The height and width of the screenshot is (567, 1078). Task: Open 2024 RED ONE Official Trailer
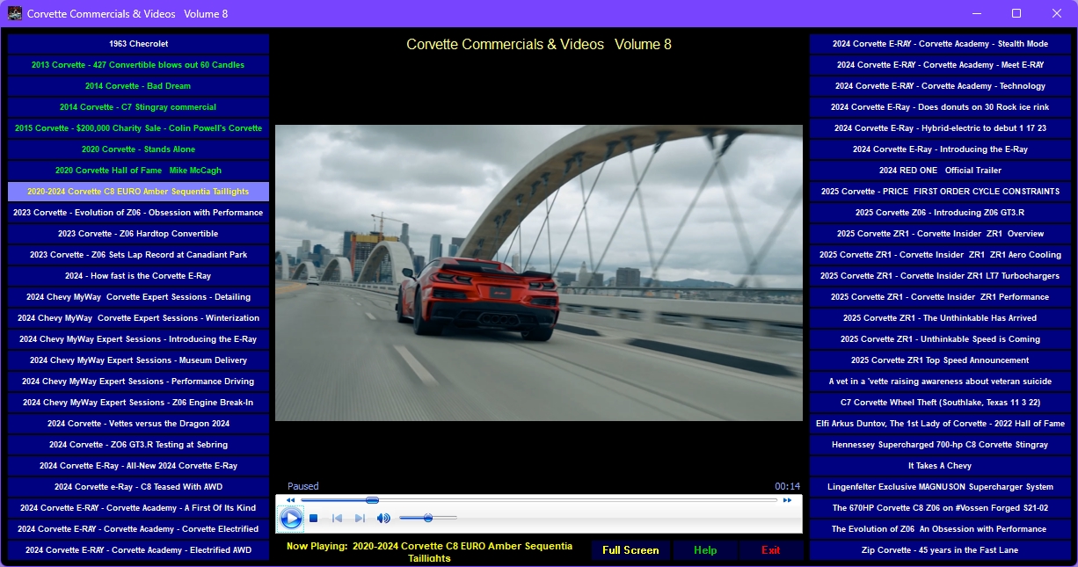[940, 171]
